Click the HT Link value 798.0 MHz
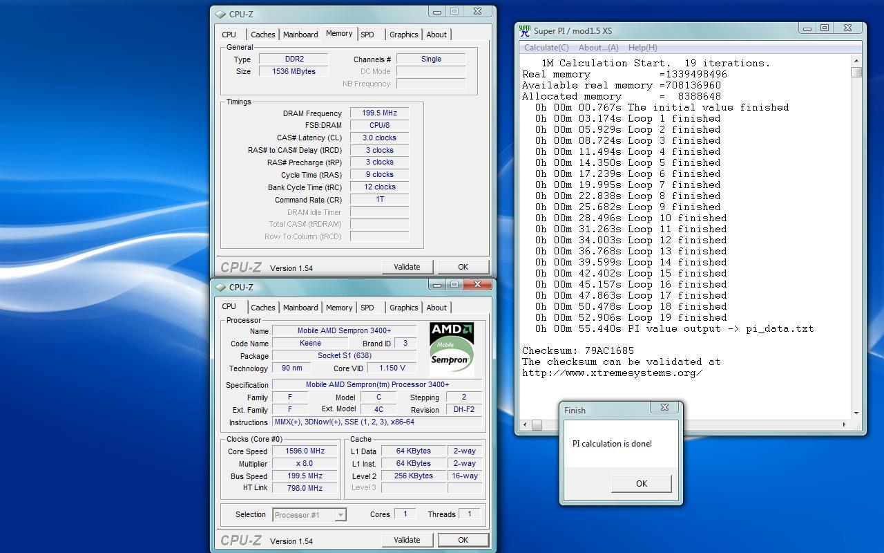Image resolution: width=884 pixels, height=553 pixels. (x=305, y=488)
